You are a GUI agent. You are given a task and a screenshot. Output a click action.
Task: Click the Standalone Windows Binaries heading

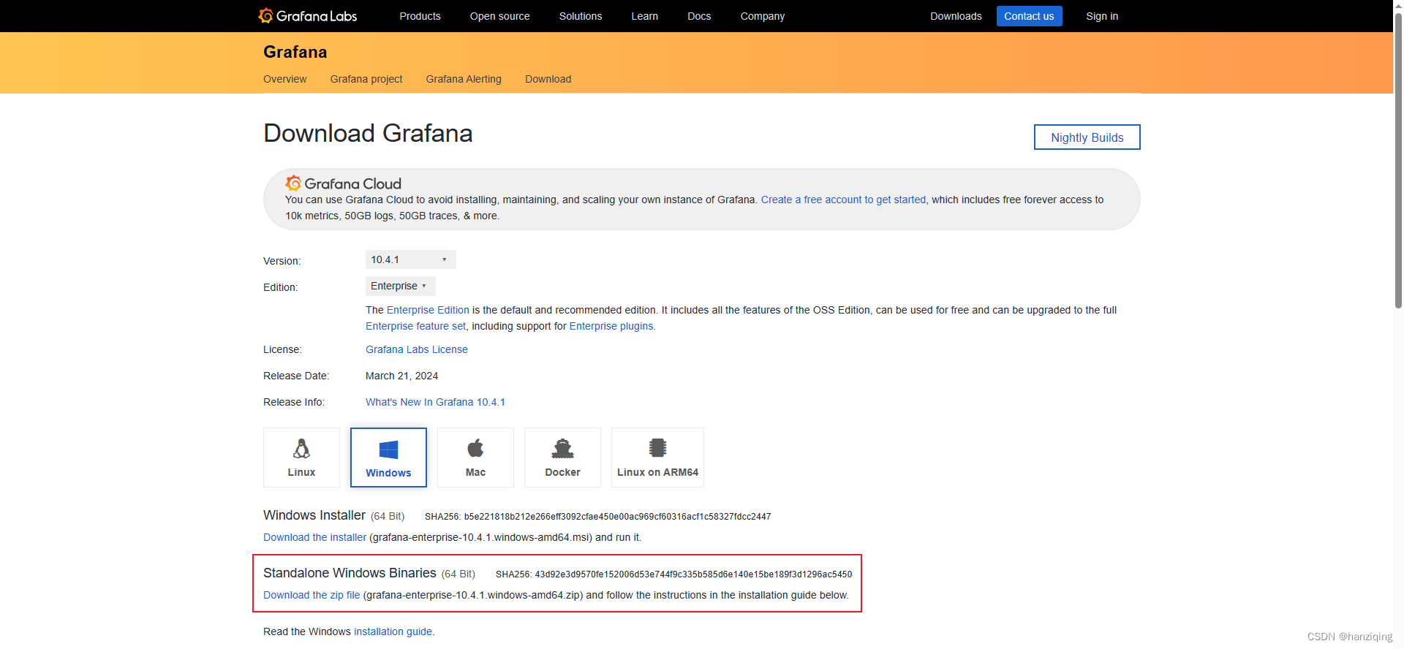coord(350,573)
